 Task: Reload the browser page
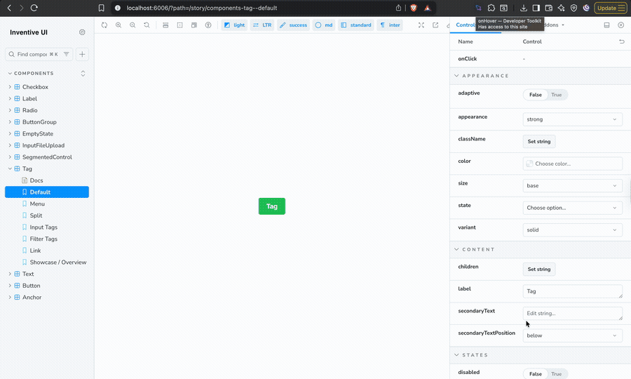click(34, 8)
